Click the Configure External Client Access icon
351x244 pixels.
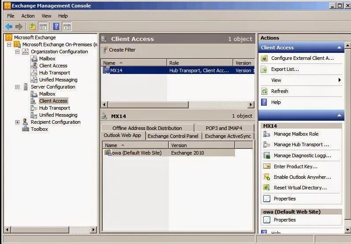265,59
